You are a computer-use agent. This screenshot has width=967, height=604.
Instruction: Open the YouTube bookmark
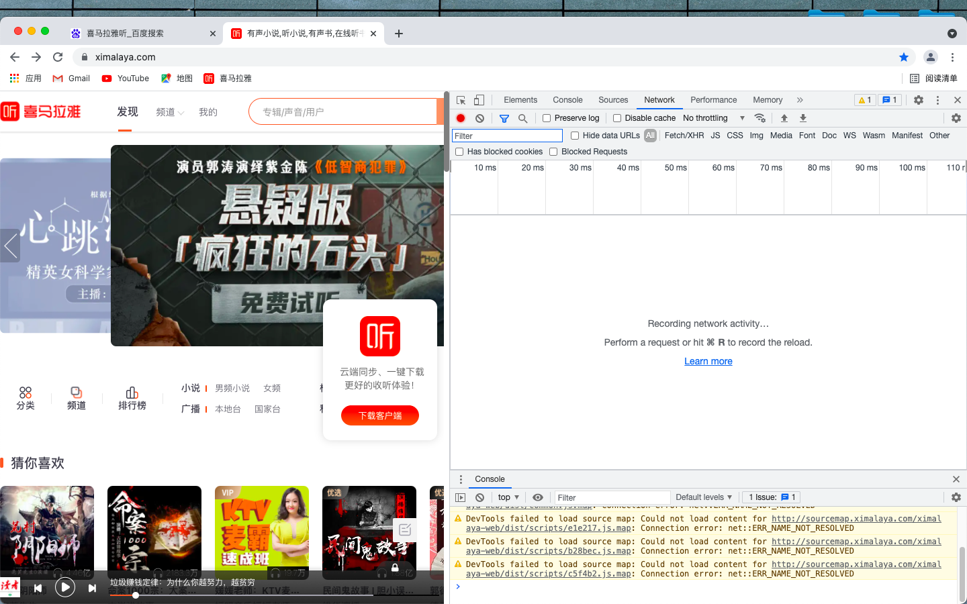[126, 79]
